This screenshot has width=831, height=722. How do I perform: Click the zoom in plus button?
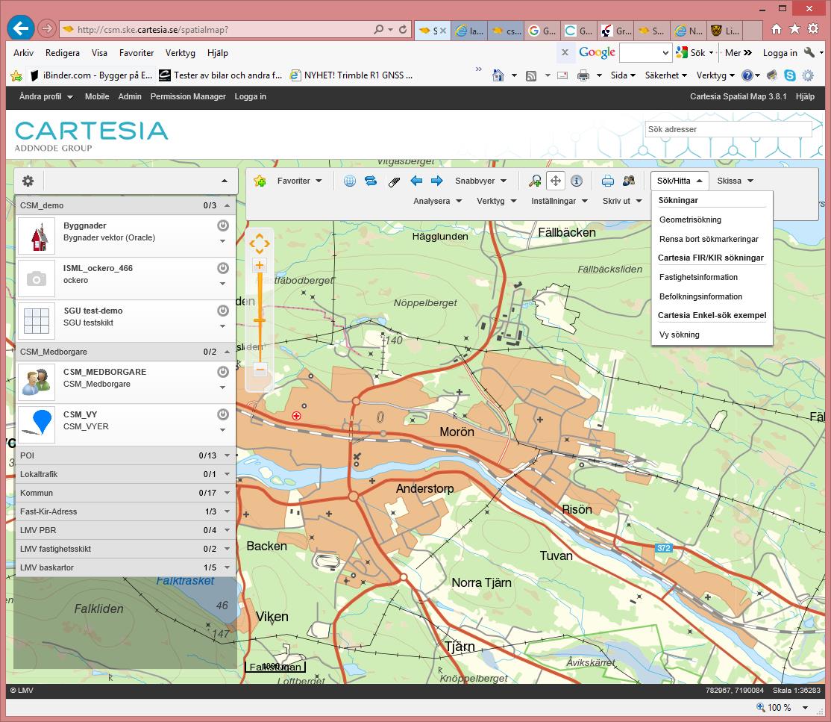(260, 265)
